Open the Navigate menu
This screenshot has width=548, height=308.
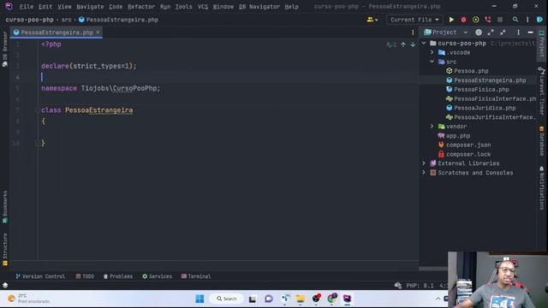coord(90,7)
